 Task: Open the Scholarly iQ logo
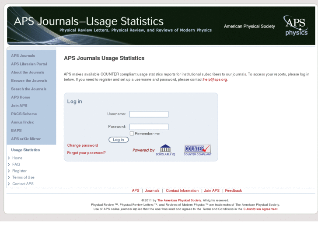point(165,150)
